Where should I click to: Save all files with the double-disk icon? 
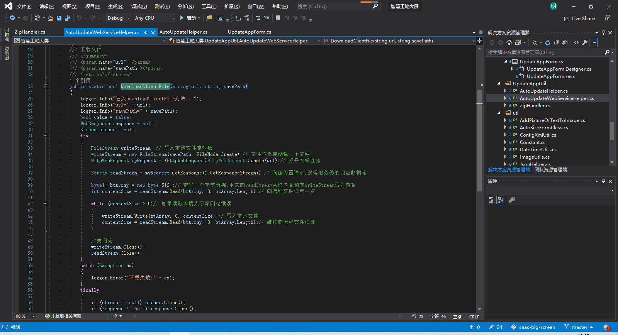pyautogui.click(x=68, y=18)
